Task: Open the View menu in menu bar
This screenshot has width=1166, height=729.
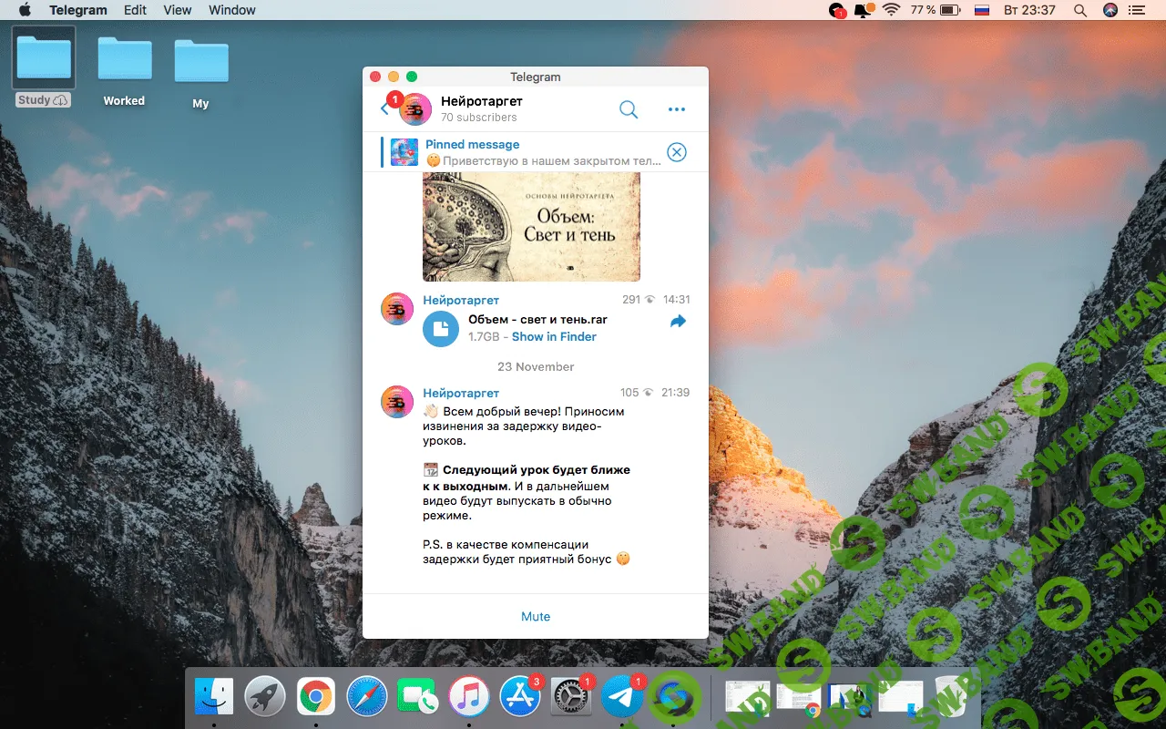Action: click(x=178, y=10)
